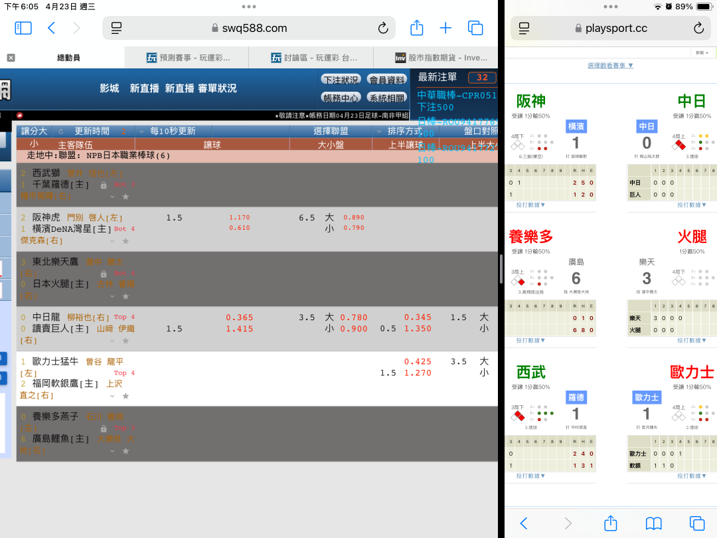Open page settings menu beside swq588.com address

(117, 29)
